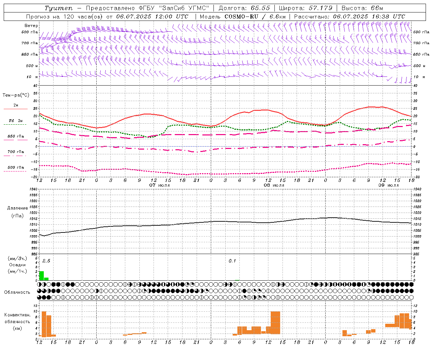Select the "Долгота: 65.55" longitude value
Viewport: 431px width, 345px height.
coord(244,8)
